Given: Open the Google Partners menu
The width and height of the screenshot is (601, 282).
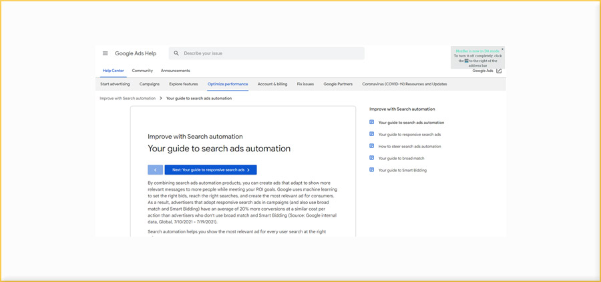Looking at the screenshot, I should tap(338, 84).
